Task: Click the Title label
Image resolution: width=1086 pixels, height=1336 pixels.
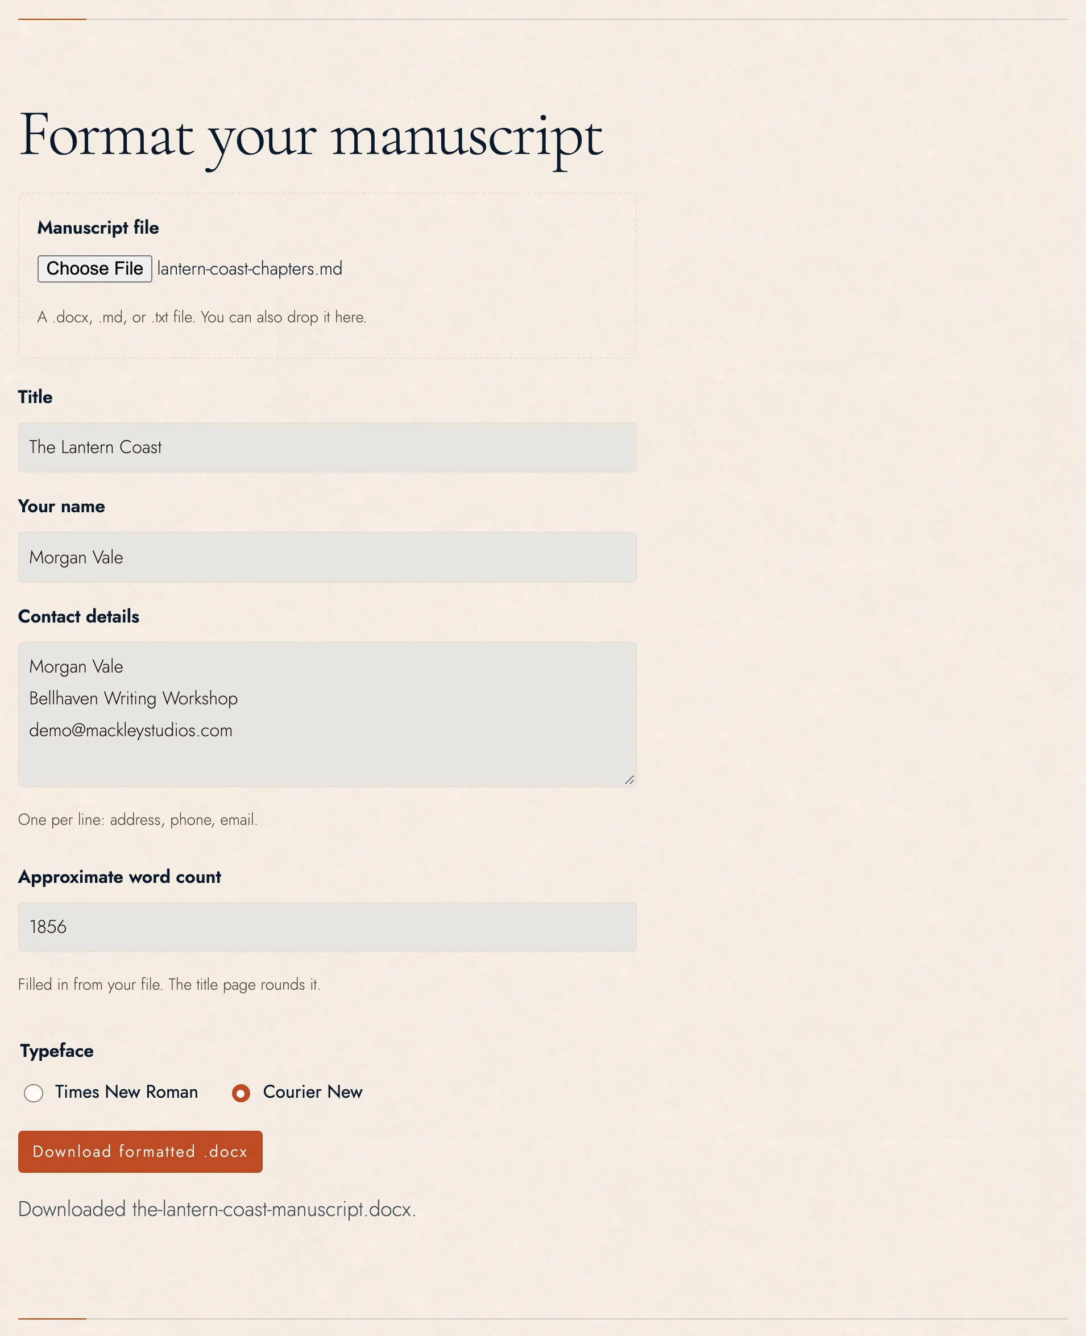Action: [35, 397]
